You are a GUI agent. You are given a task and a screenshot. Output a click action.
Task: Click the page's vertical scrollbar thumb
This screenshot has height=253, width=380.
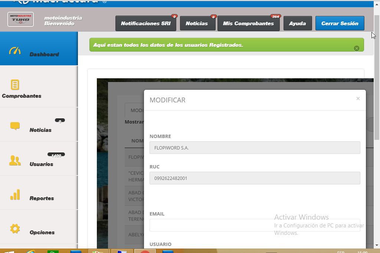tap(377, 78)
